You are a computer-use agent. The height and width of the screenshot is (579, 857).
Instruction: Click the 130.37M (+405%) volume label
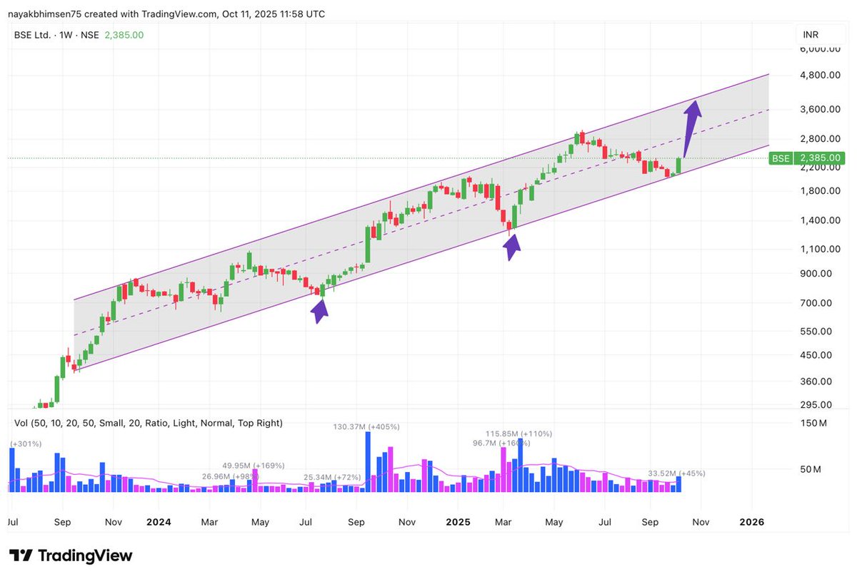pyautogui.click(x=366, y=426)
